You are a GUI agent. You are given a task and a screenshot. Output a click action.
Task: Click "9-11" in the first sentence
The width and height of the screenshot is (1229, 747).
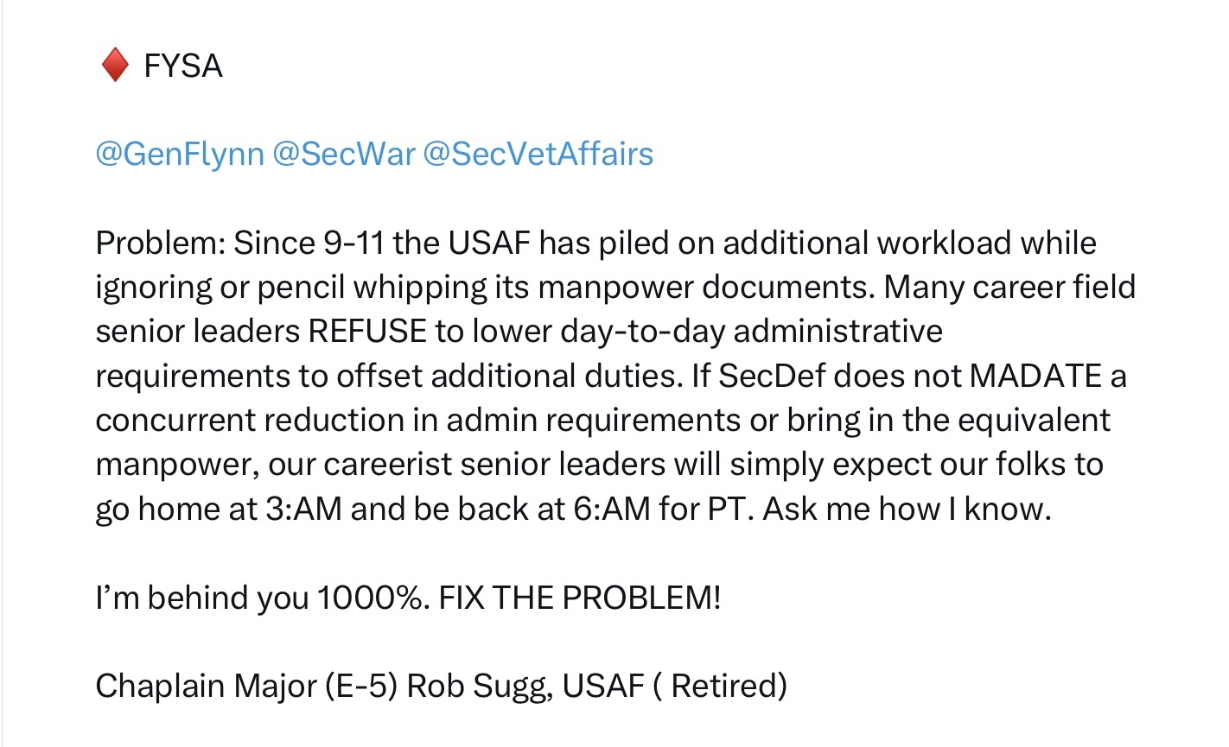353,244
